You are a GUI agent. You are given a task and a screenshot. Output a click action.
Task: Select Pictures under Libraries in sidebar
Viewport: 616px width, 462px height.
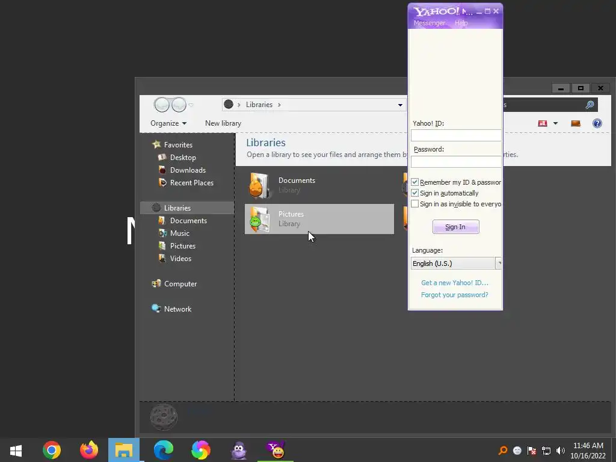click(183, 246)
